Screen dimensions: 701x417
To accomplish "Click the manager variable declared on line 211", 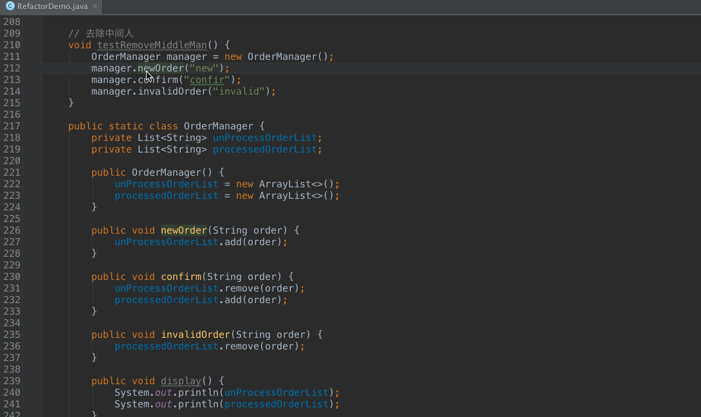I will 187,57.
